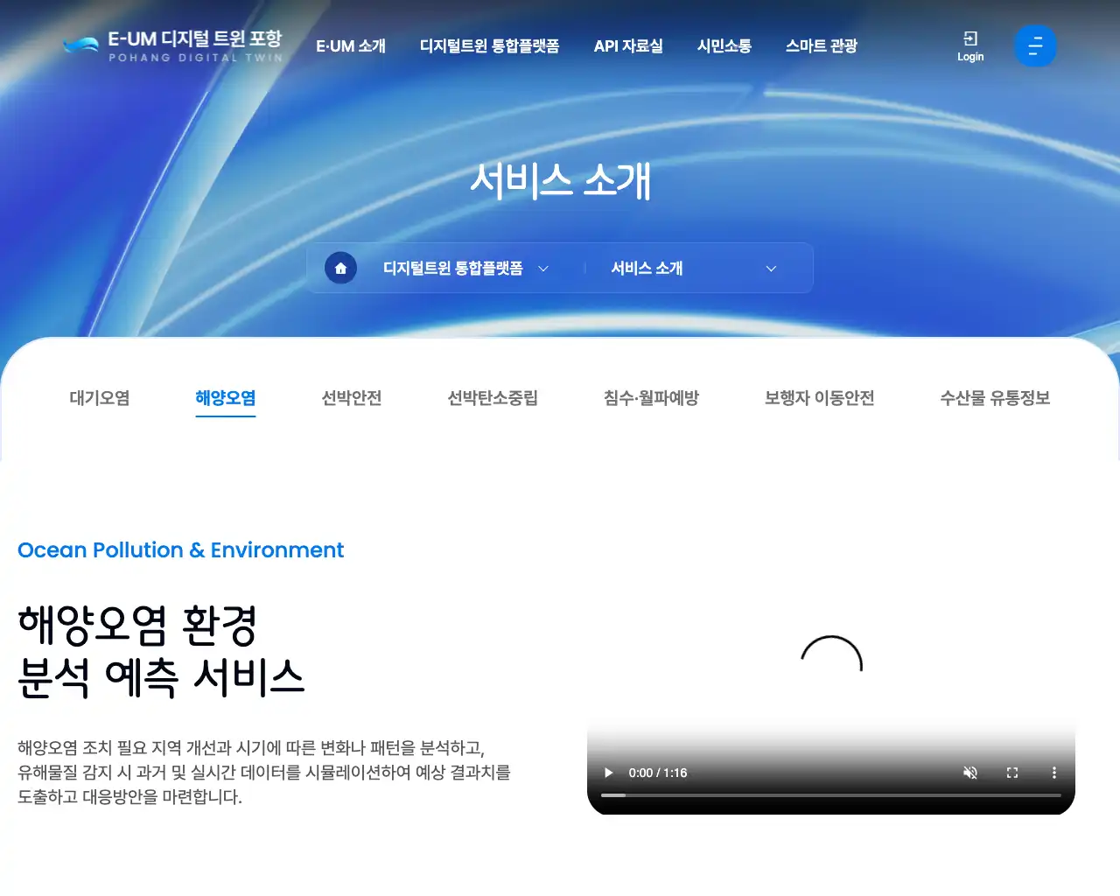Image resolution: width=1120 pixels, height=896 pixels.
Task: Switch to 수산물 유통정보 tab
Action: [x=995, y=398]
